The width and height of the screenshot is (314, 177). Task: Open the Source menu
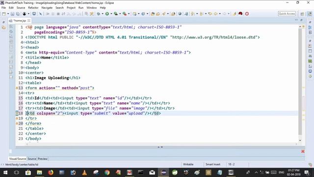(x=21, y=8)
